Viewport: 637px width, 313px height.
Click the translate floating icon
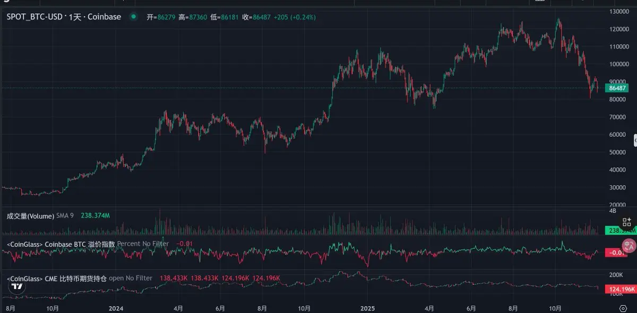pos(629,245)
